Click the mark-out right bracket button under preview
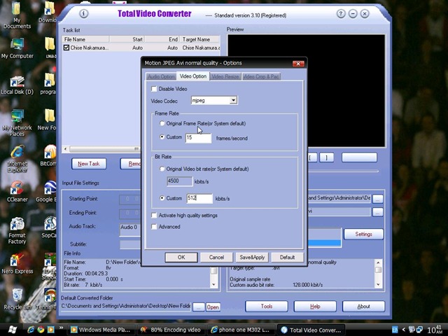The width and height of the screenshot is (448, 336). click(x=327, y=157)
